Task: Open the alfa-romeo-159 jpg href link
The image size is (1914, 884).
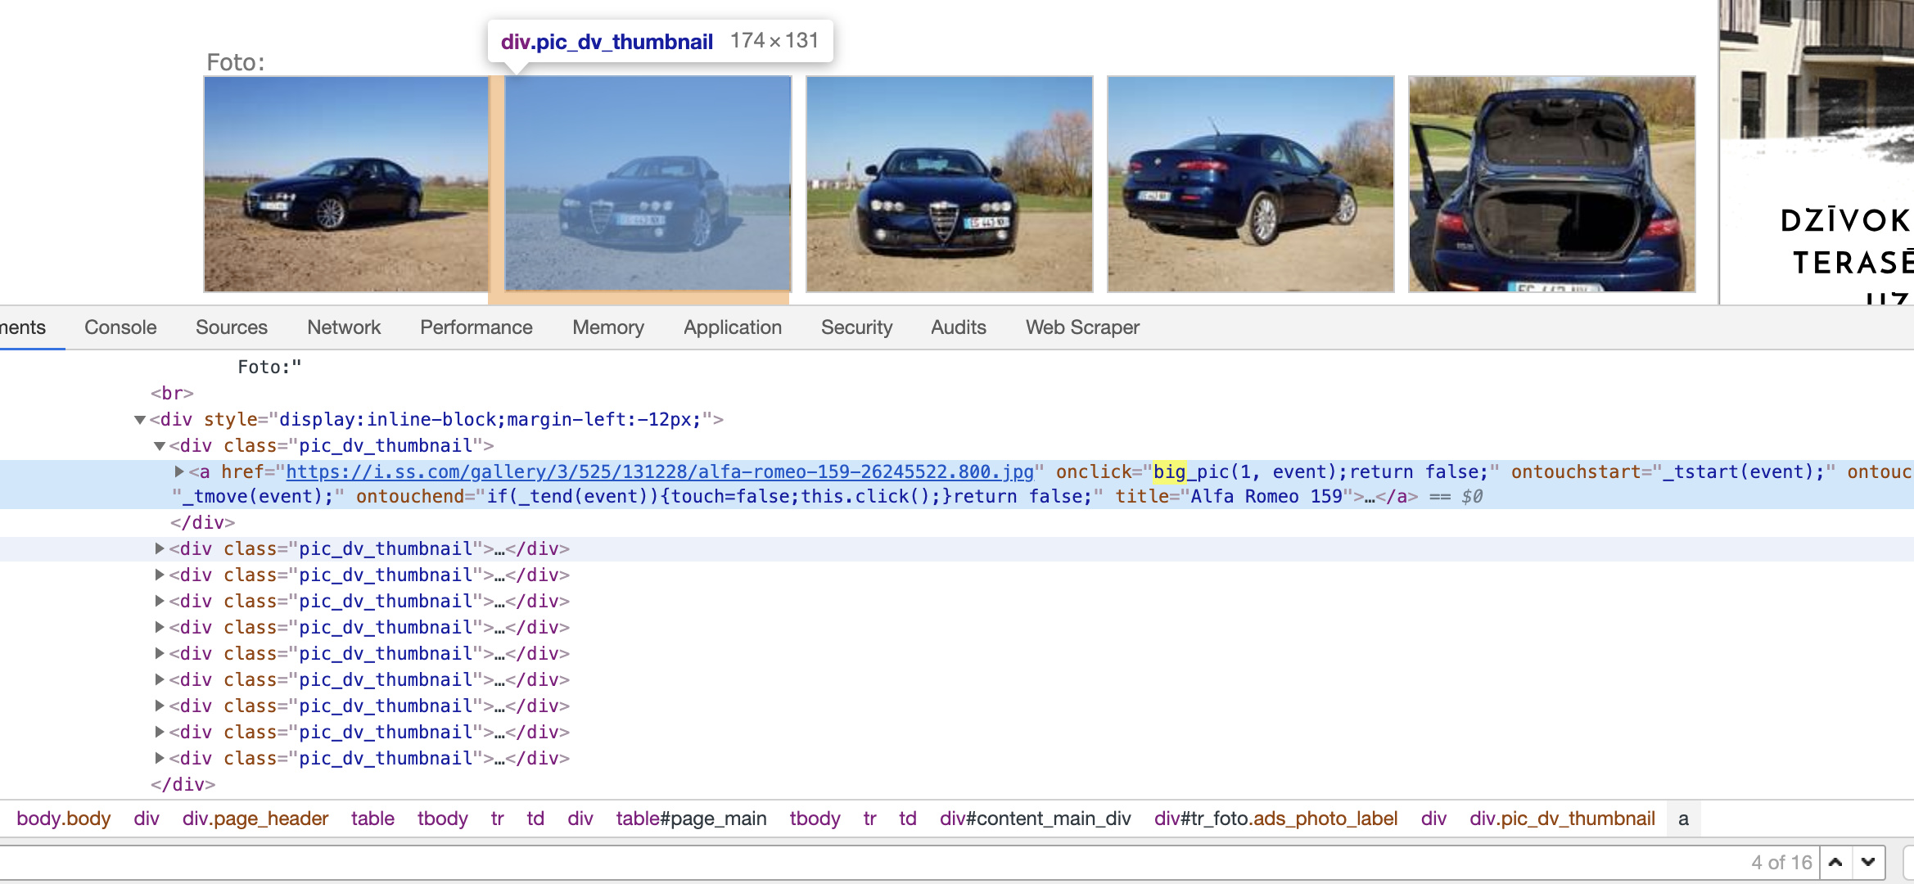Action: pos(659,471)
